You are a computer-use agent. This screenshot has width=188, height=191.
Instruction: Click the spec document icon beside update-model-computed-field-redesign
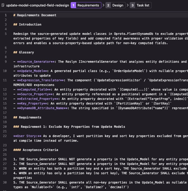pos(3,5)
